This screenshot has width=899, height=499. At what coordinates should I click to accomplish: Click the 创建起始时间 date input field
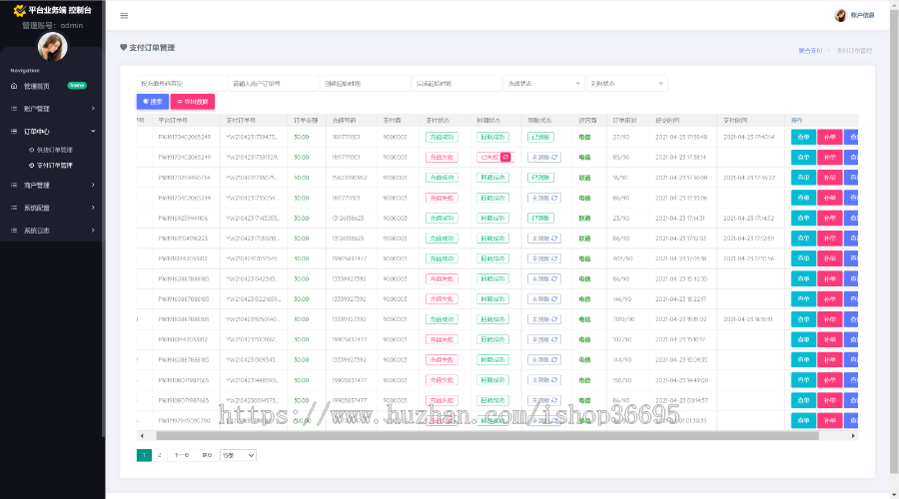point(364,84)
